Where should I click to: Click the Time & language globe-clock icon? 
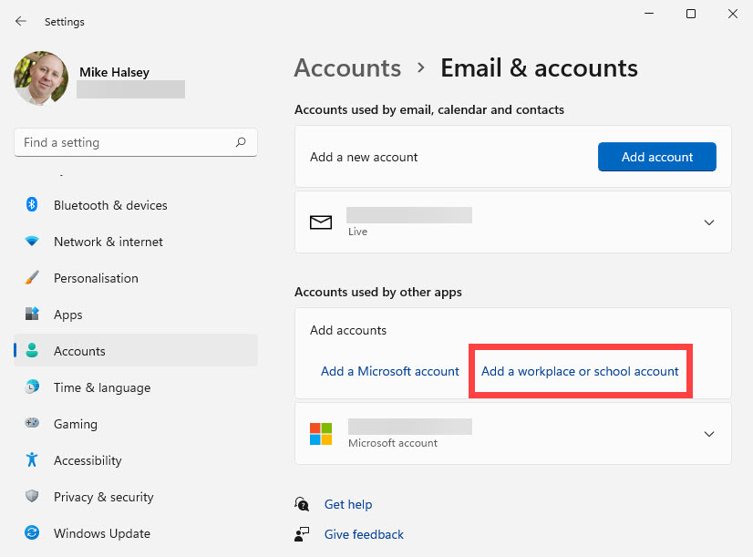click(32, 387)
